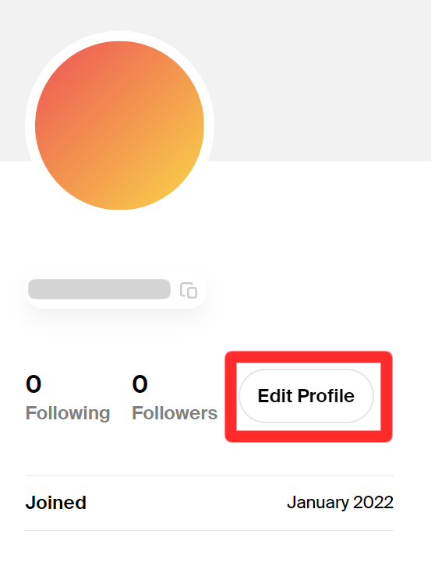
Task: Click the year 2022 in the date
Action: coord(373,503)
